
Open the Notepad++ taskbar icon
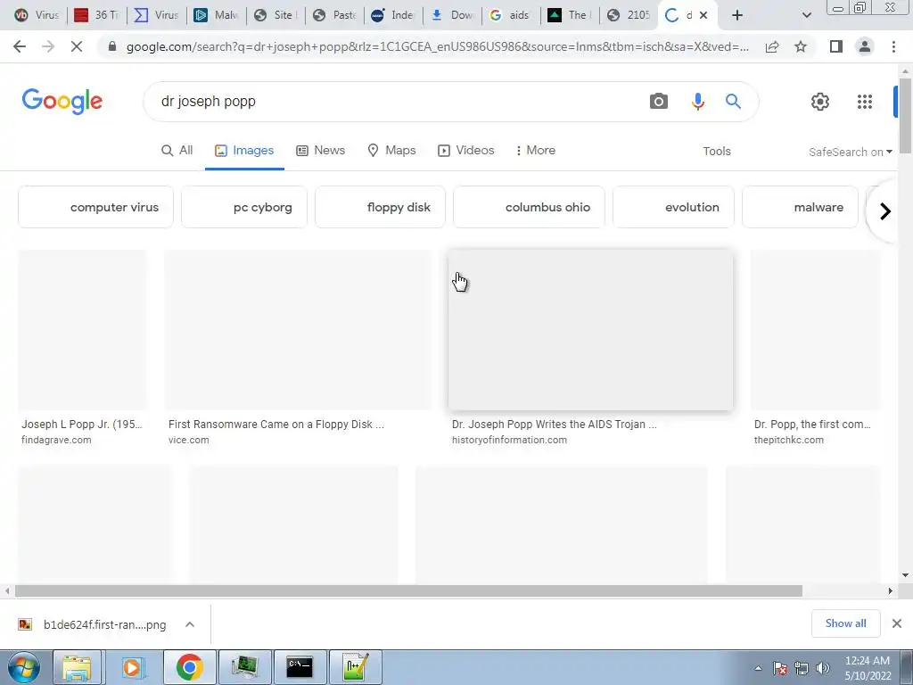tap(355, 667)
